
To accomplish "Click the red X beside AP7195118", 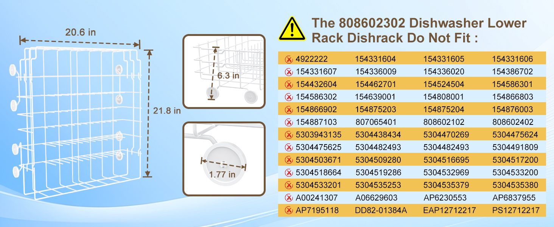I will coord(288,210).
